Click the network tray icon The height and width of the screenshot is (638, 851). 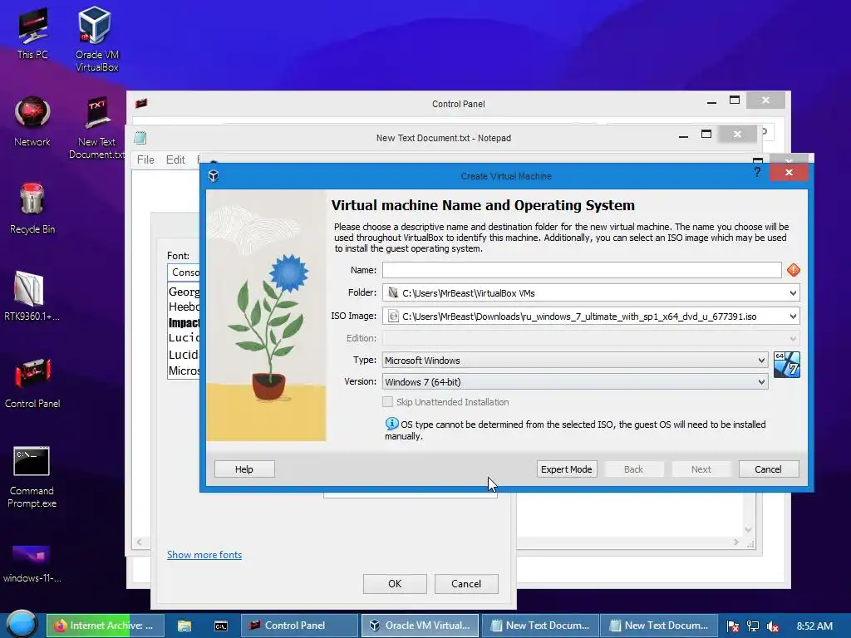[753, 626]
